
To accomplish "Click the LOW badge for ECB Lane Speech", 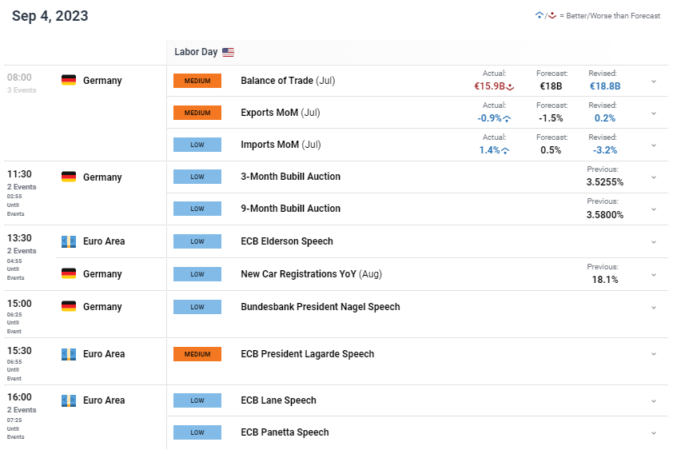I will [x=197, y=400].
